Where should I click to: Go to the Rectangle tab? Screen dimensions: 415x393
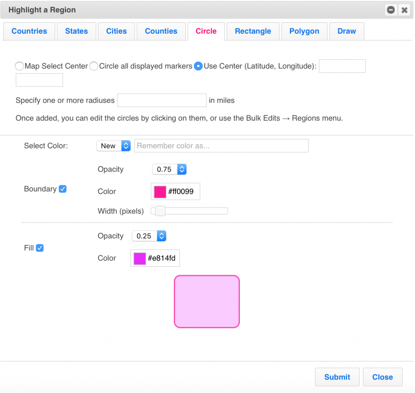pos(253,31)
